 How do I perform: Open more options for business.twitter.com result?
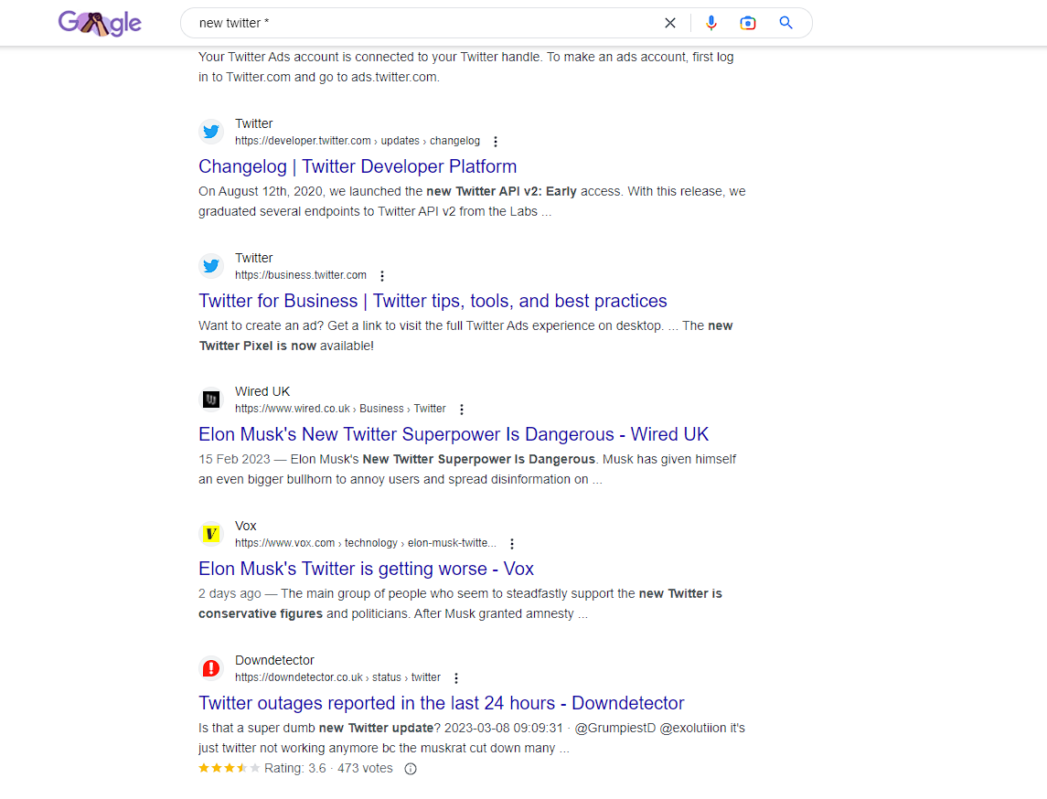[382, 276]
